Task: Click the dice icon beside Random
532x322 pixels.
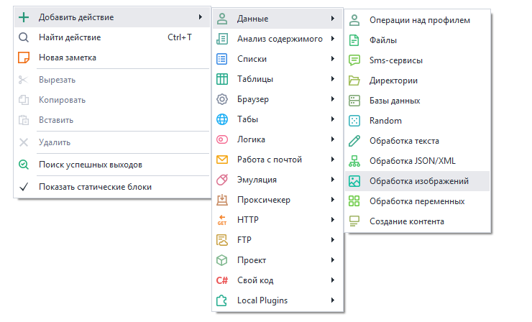Action: click(354, 121)
